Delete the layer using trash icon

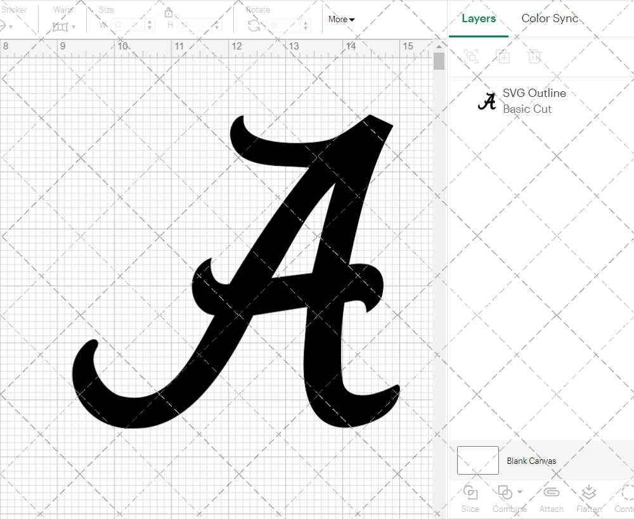tap(534, 56)
